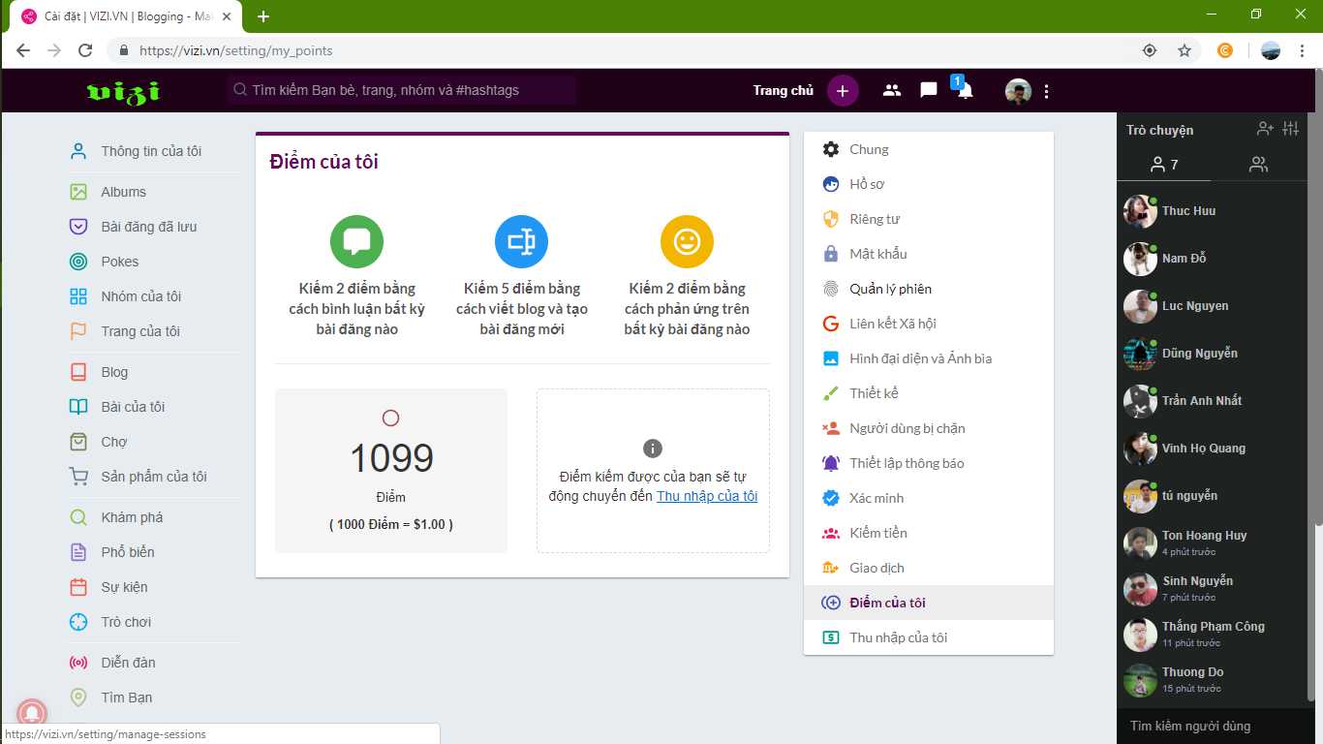
Task: Open chat with Thuc Huu
Action: coord(1188,211)
